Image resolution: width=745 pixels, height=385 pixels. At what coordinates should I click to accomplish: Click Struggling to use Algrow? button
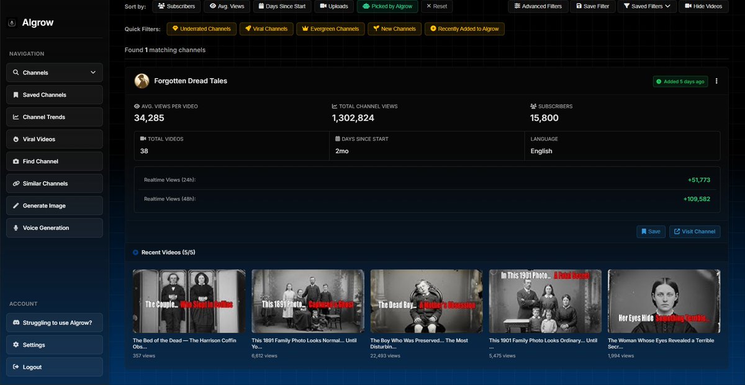point(55,322)
